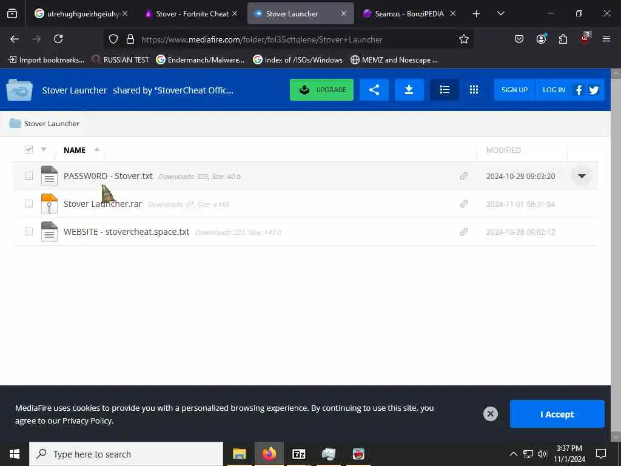The width and height of the screenshot is (621, 466).
Task: Click the Windows taskbar search box
Action: (x=126, y=454)
